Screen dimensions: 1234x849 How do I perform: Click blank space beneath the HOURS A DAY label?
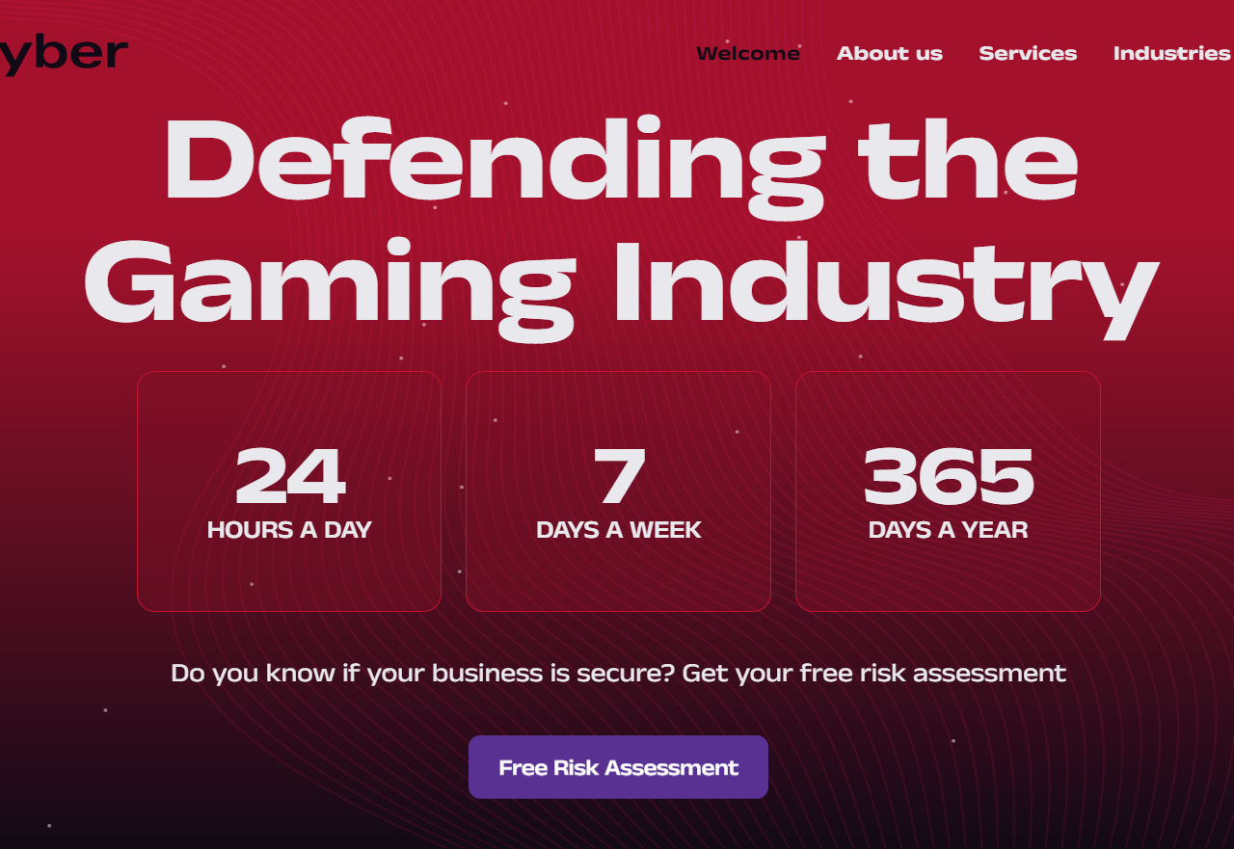[x=289, y=576]
